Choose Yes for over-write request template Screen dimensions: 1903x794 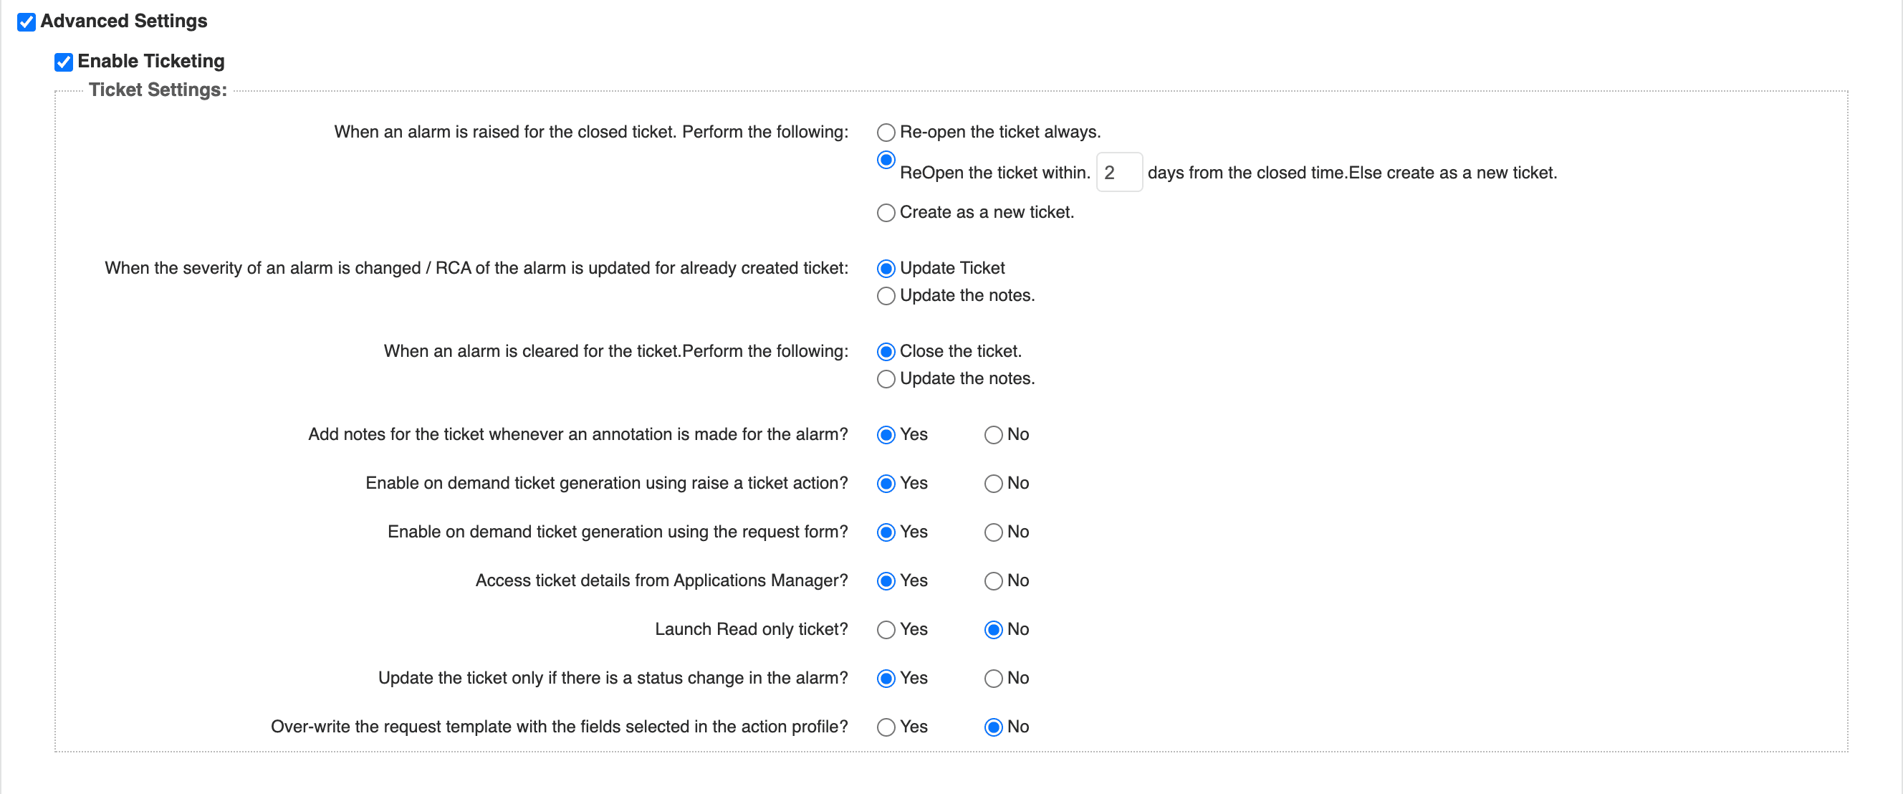[886, 727]
